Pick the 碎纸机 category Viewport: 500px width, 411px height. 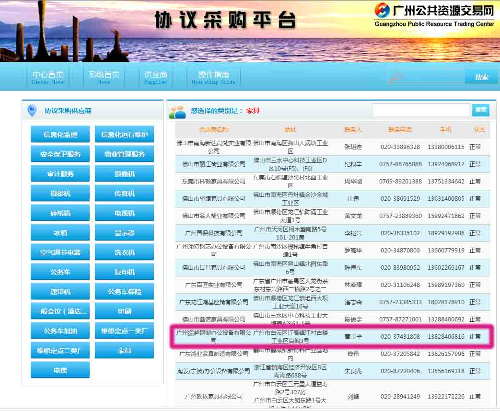(60, 213)
